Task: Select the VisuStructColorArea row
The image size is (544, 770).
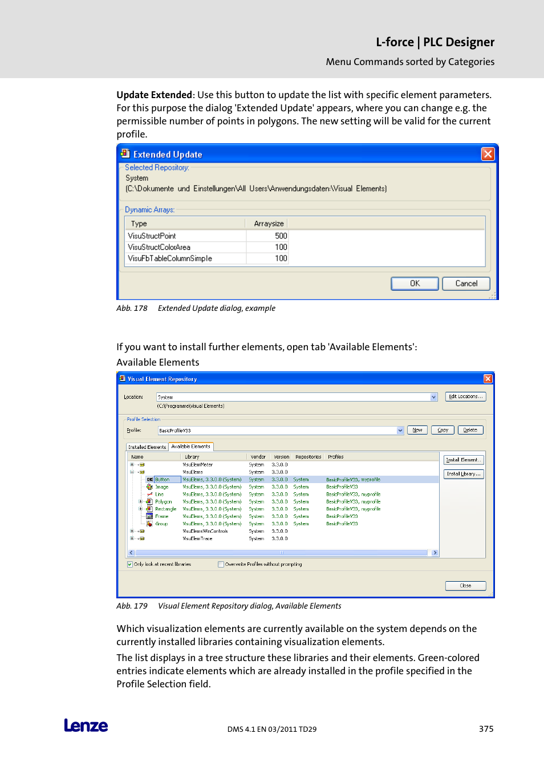Action: pos(206,247)
